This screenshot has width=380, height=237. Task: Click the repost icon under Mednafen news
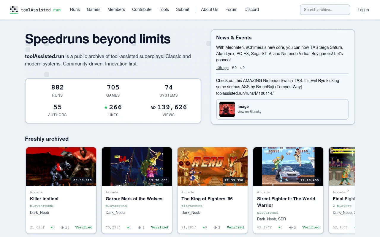241,68
